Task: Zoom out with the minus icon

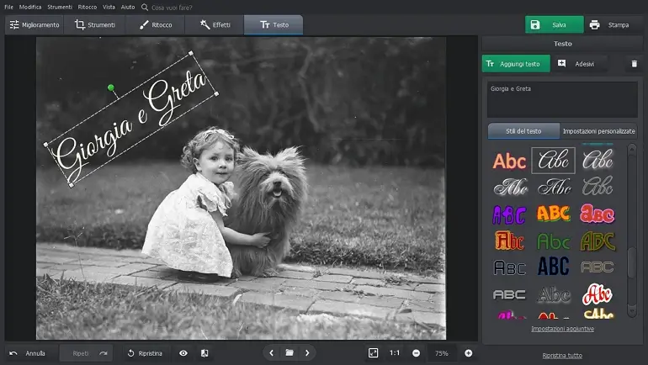Action: click(417, 353)
